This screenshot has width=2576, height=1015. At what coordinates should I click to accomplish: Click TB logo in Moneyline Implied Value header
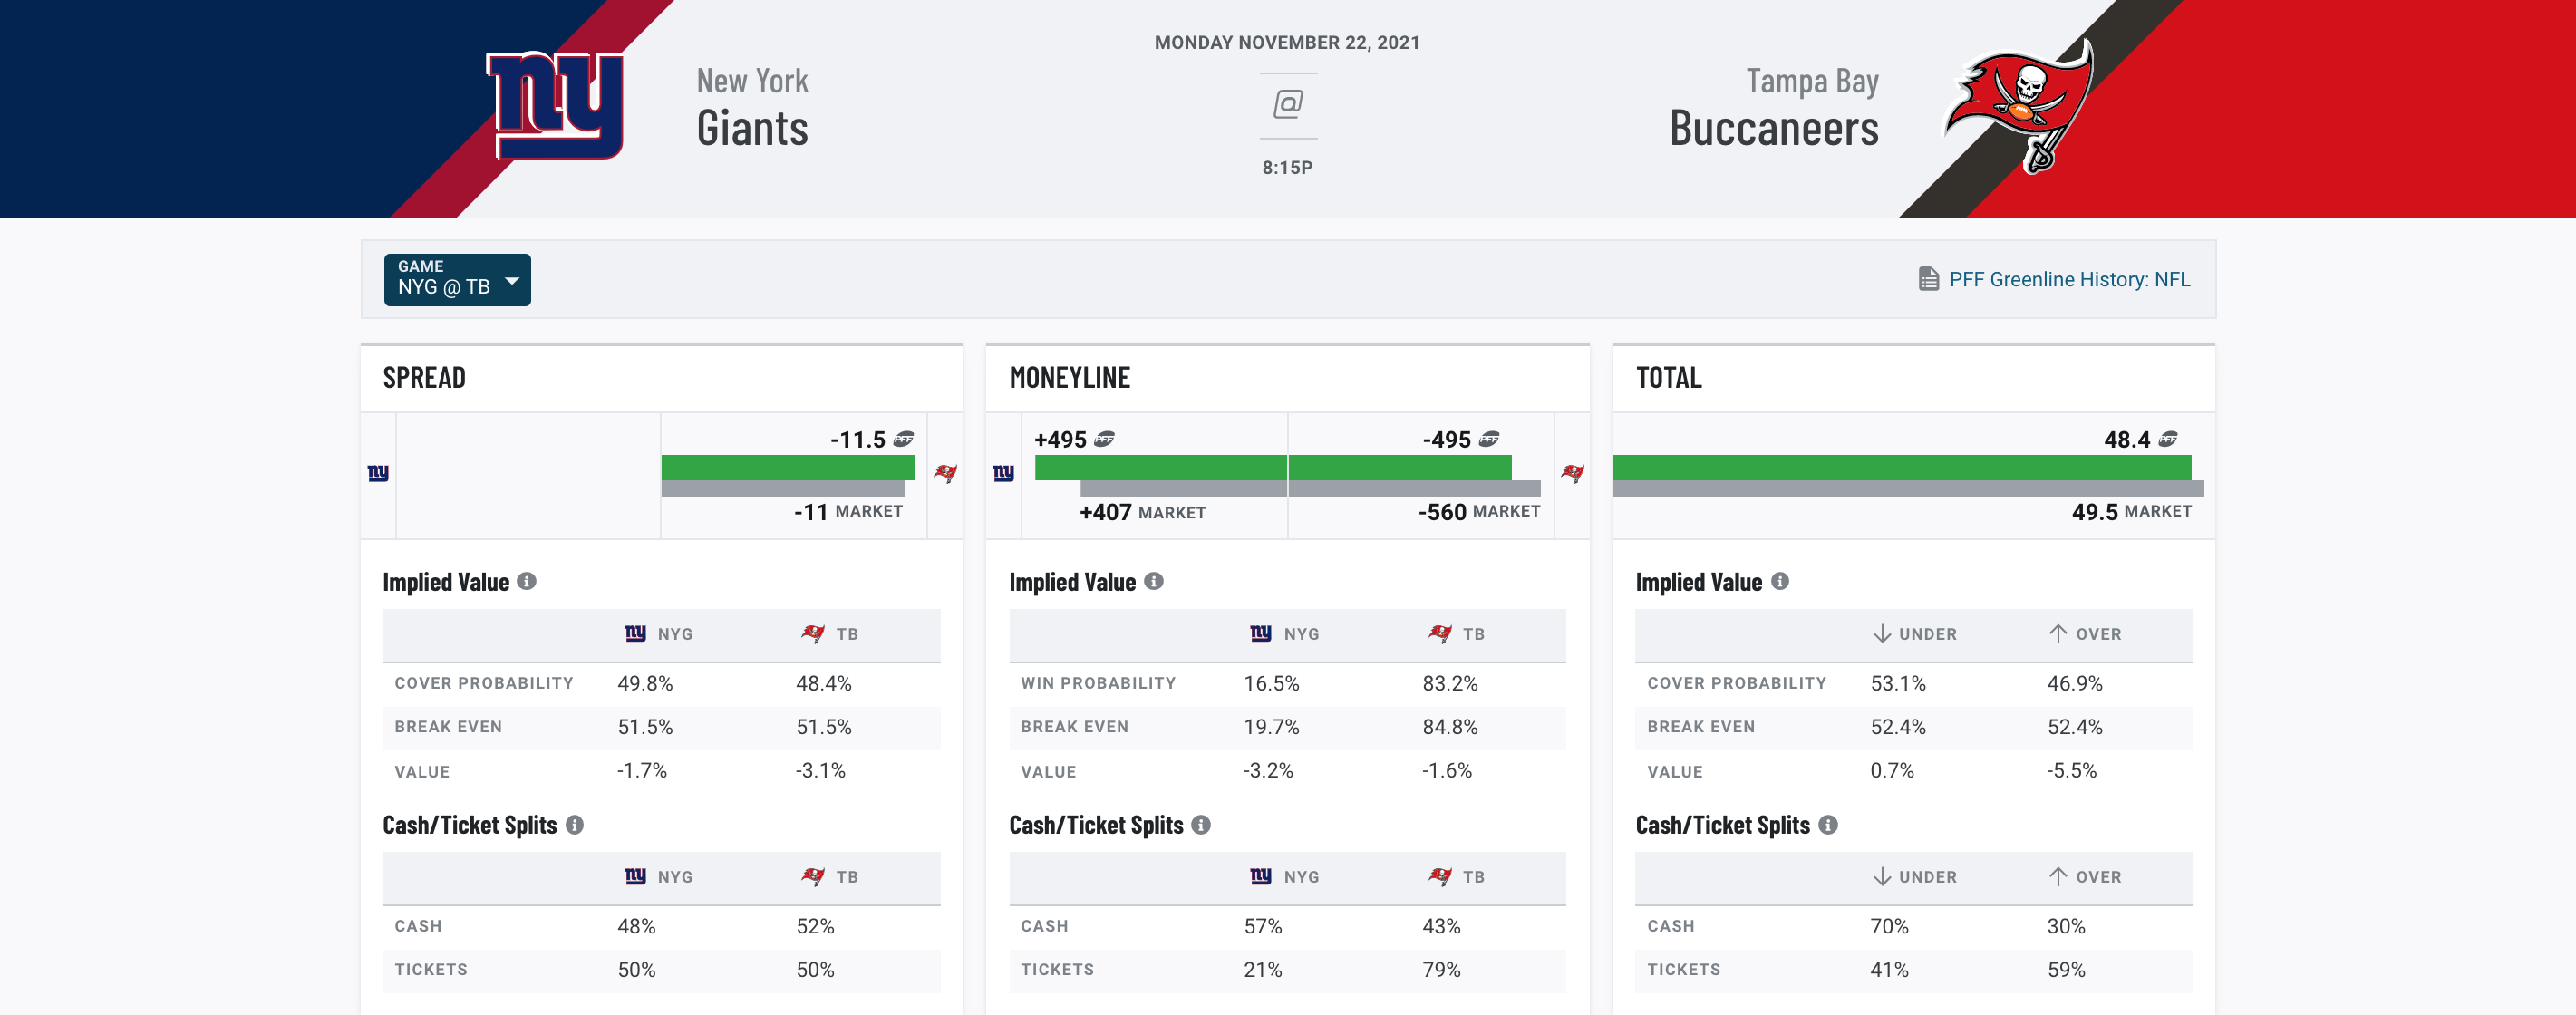pos(1440,633)
